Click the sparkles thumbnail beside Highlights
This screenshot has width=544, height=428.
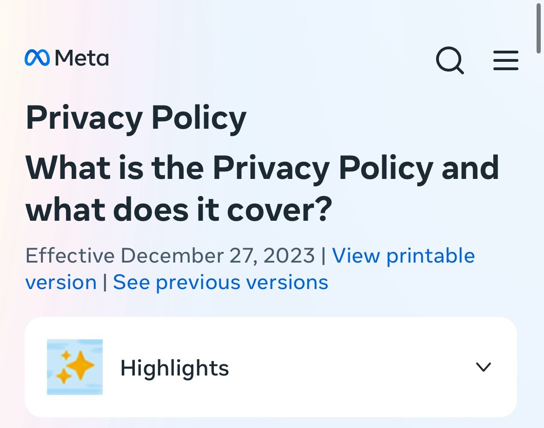click(x=74, y=367)
